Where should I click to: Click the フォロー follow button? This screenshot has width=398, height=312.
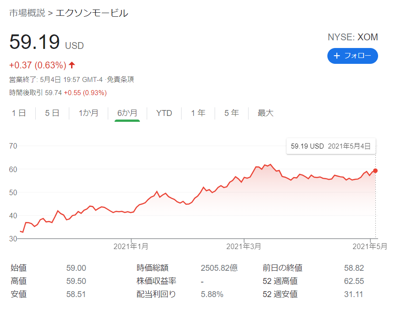pos(352,56)
